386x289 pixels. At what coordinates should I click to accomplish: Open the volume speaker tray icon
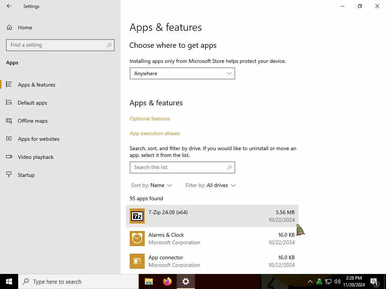point(337,281)
